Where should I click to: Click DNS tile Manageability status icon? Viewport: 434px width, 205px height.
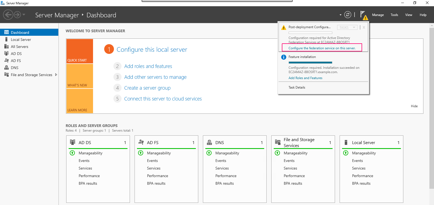tap(209, 153)
